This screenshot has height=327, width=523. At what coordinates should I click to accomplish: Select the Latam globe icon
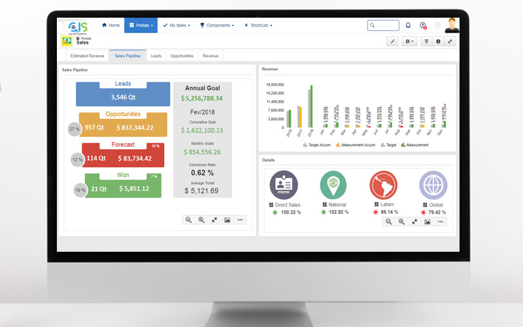[x=383, y=185]
